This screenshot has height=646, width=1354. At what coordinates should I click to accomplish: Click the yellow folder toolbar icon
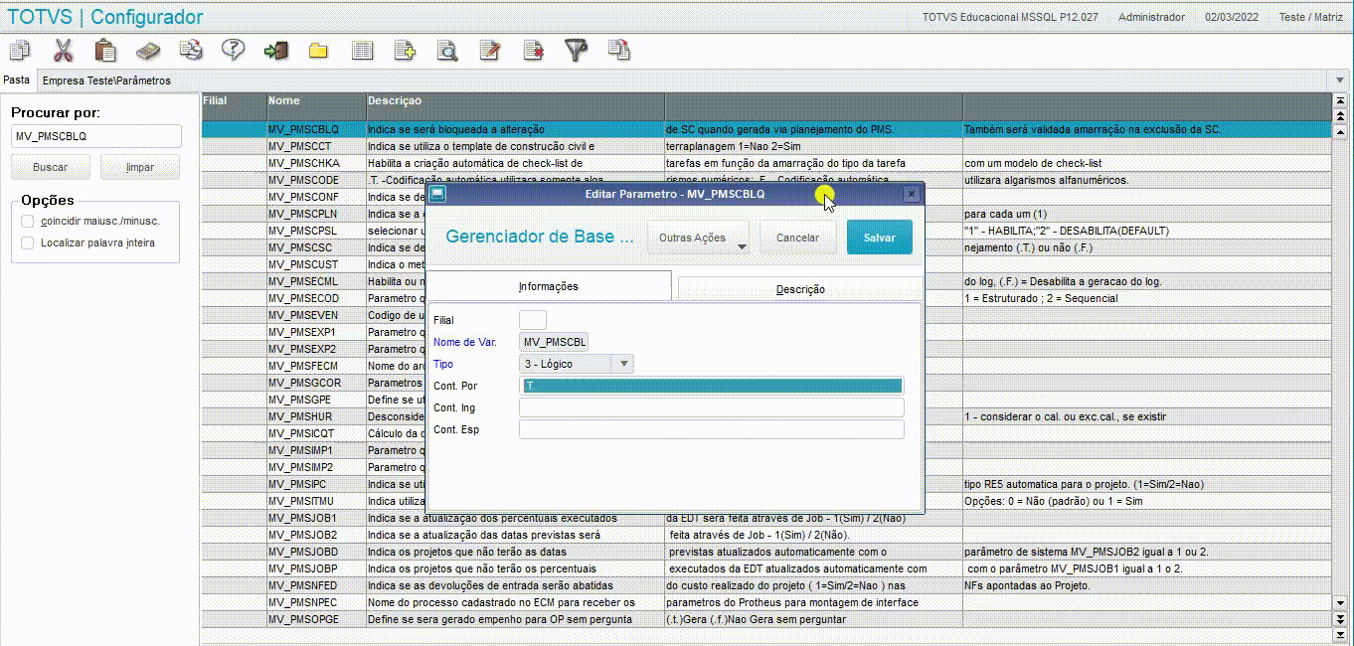click(318, 50)
